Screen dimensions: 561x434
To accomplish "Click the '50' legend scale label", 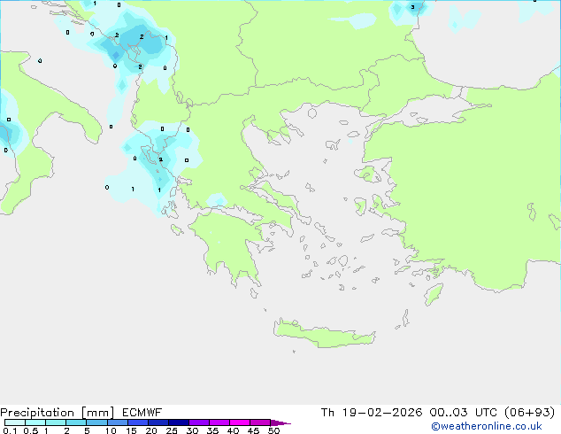I will [x=273, y=430].
